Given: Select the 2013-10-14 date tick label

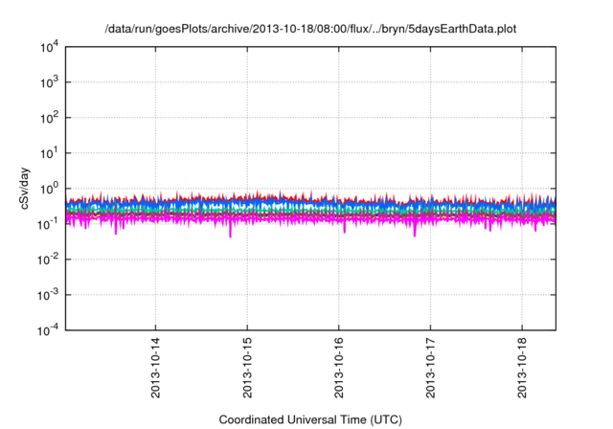Looking at the screenshot, I should [155, 368].
